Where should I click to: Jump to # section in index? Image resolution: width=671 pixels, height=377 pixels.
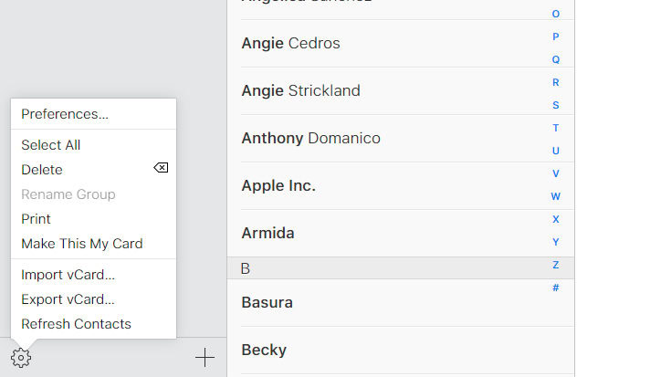pos(556,288)
